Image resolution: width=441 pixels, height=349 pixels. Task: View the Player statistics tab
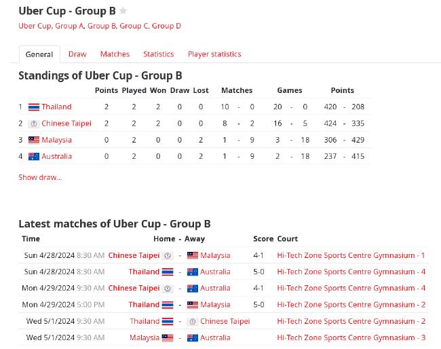pyautogui.click(x=214, y=54)
